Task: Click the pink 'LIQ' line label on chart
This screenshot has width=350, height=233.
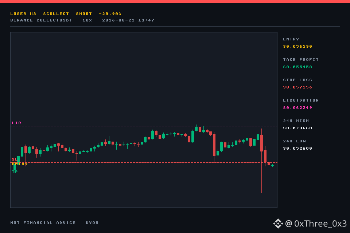Action: click(x=16, y=123)
